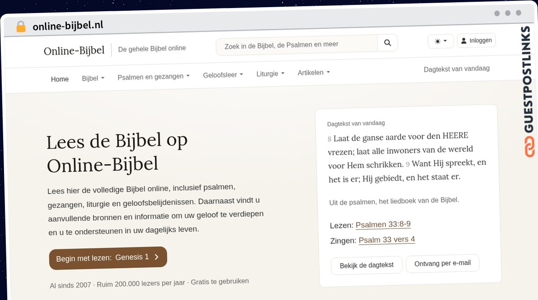Open the Psalmen 33:8-9 link
538x300 pixels.
tap(383, 224)
